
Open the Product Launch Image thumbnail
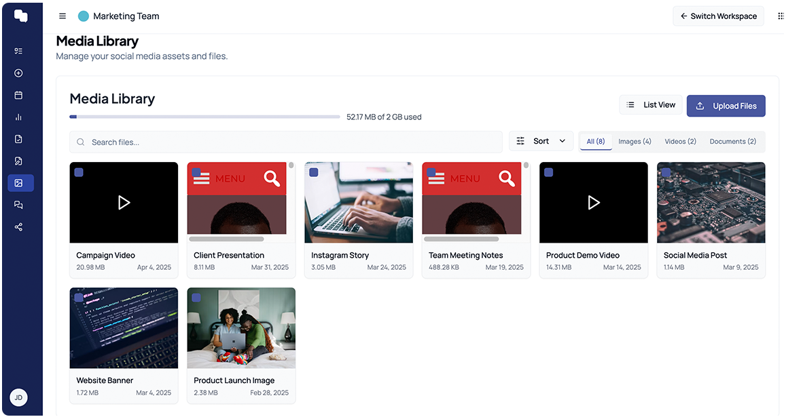[241, 328]
